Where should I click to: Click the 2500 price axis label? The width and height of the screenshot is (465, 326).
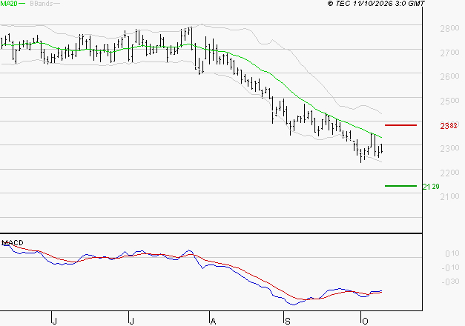(x=449, y=101)
